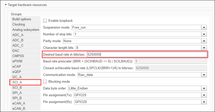Open Data byte order dropdown
The width and height of the screenshot is (215, 112).
tap(204, 88)
